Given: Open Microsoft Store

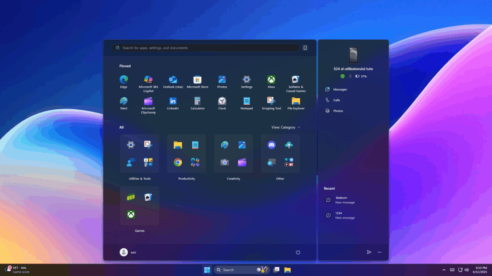Looking at the screenshot, I should [x=197, y=82].
